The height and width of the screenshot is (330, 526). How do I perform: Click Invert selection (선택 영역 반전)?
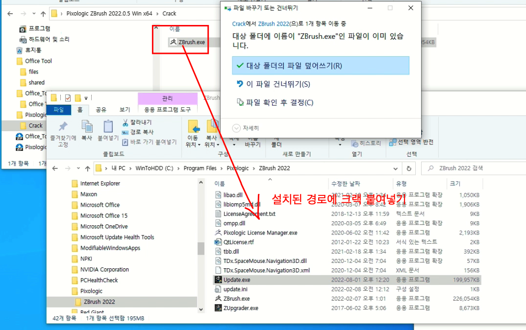click(x=411, y=142)
